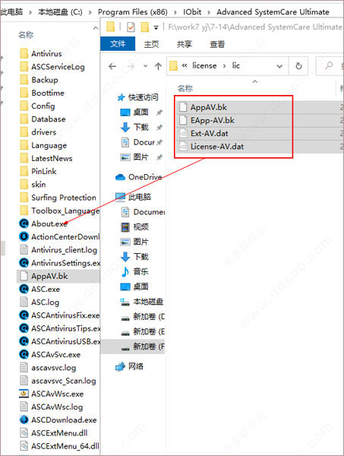Select ascavsvc_Scan.log file
The image size is (344, 456).
point(58,381)
